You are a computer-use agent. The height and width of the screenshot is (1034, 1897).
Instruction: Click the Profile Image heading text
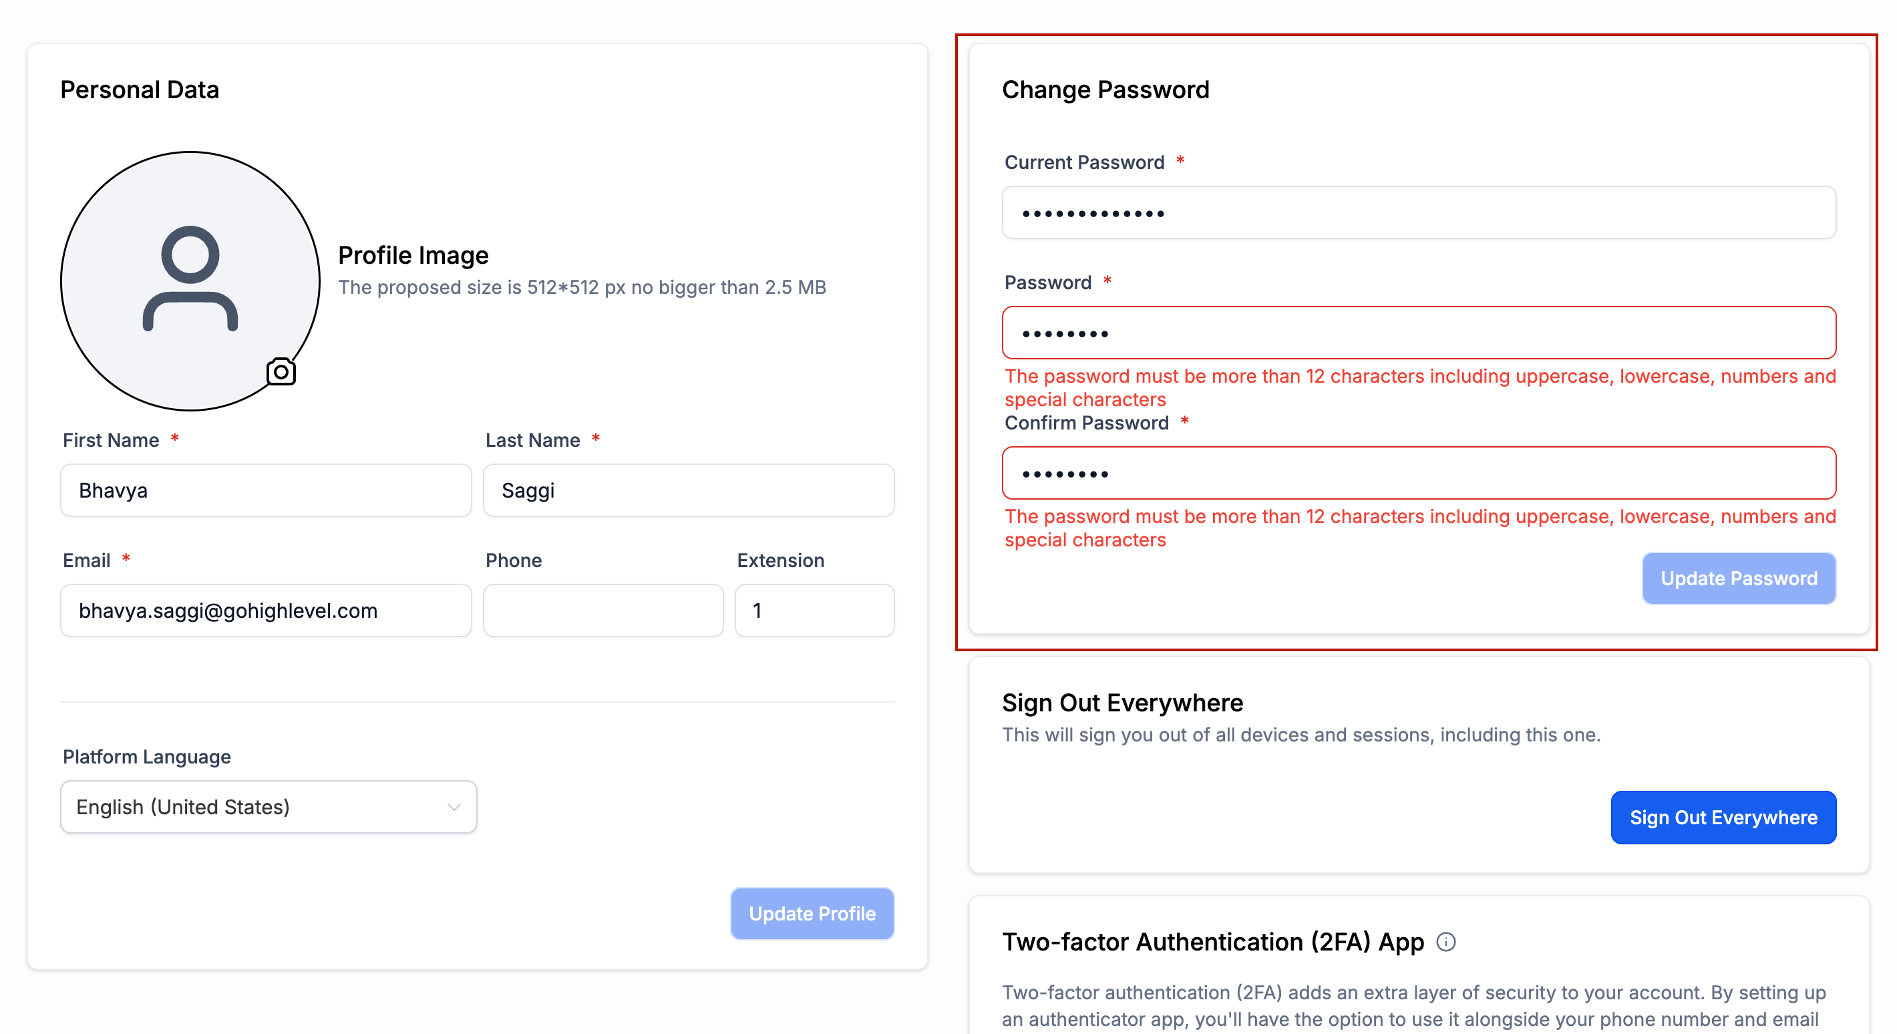tap(413, 254)
